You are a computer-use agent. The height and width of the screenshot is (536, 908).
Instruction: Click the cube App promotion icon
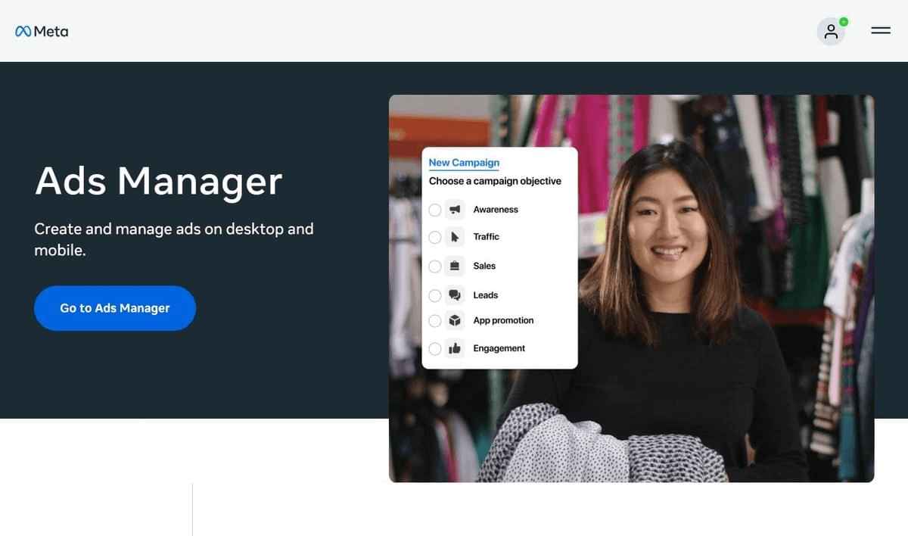(x=455, y=320)
